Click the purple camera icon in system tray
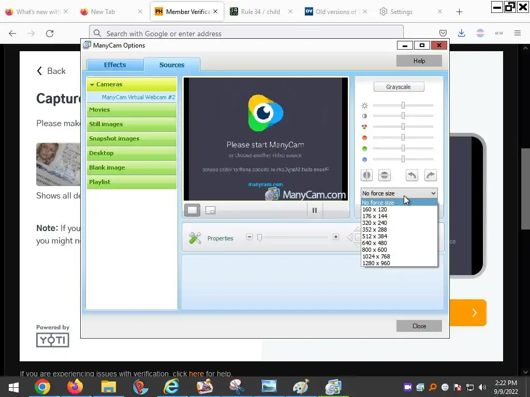 click(x=407, y=387)
